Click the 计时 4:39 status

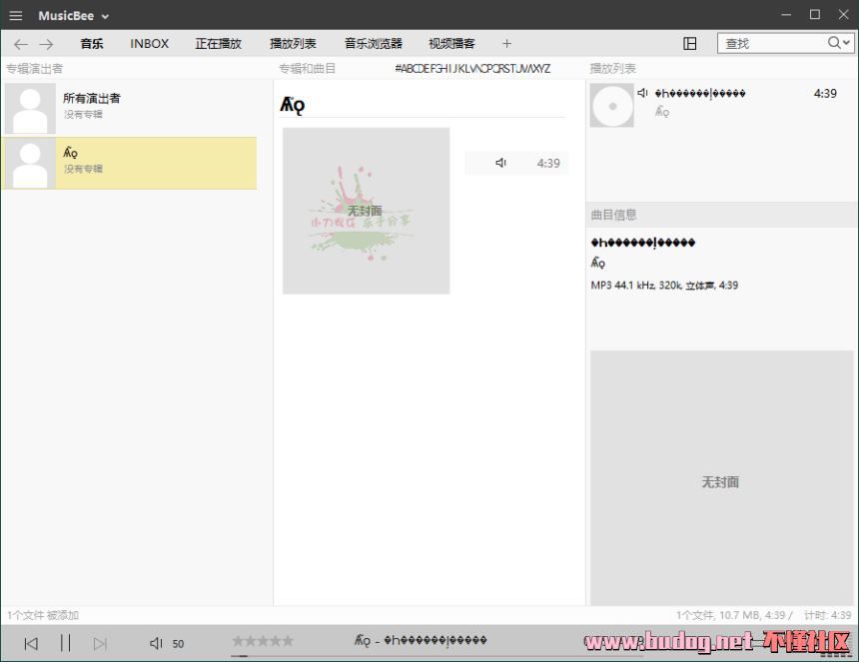click(x=827, y=615)
